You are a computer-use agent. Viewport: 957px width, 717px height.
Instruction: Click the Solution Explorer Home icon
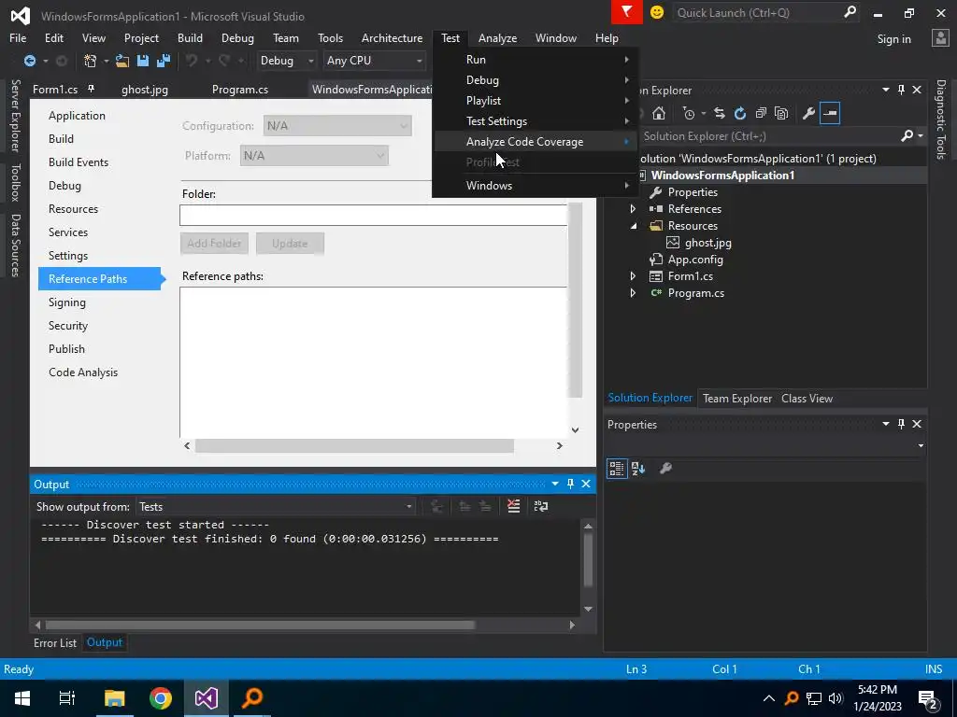pyautogui.click(x=659, y=113)
